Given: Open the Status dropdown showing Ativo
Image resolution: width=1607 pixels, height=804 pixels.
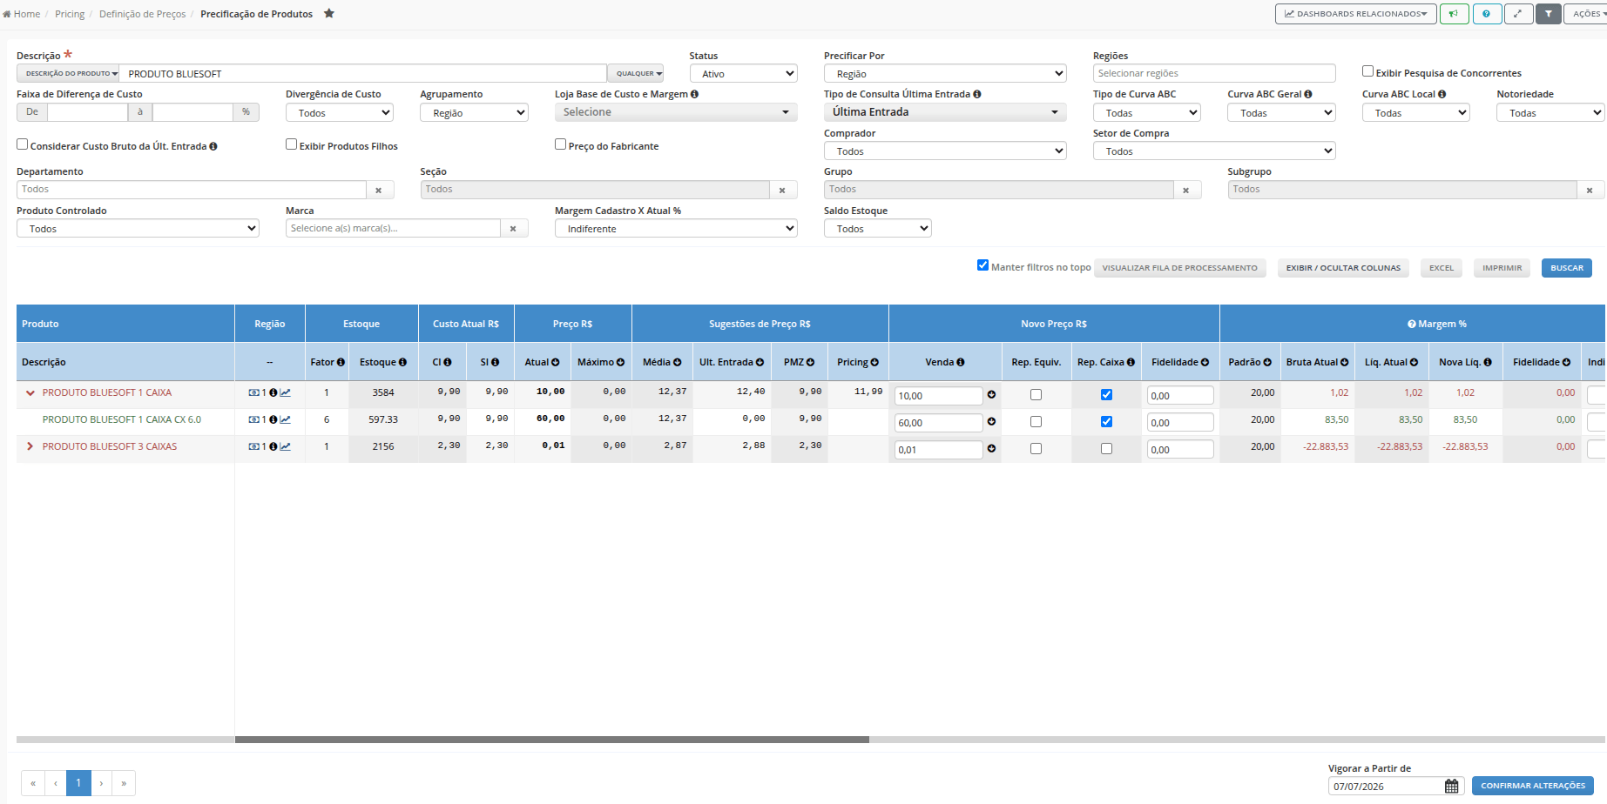Looking at the screenshot, I should pyautogui.click(x=743, y=74).
